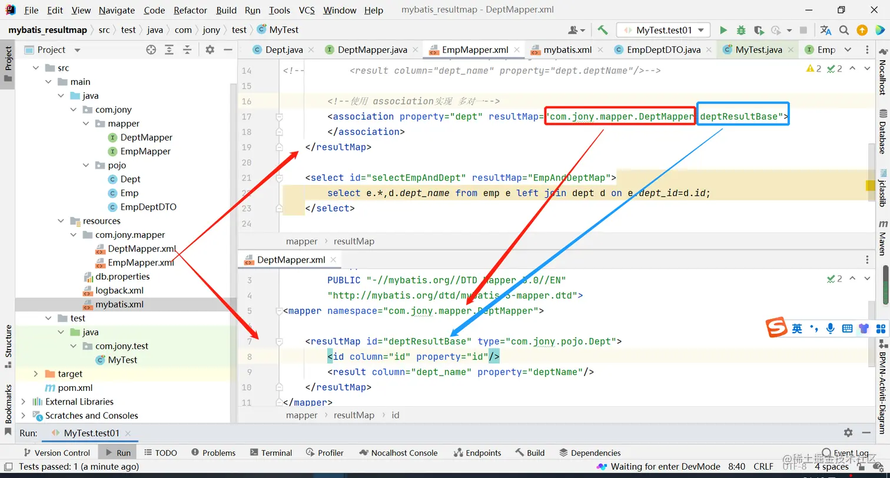Open IDE updates orange arrow icon

click(862, 30)
